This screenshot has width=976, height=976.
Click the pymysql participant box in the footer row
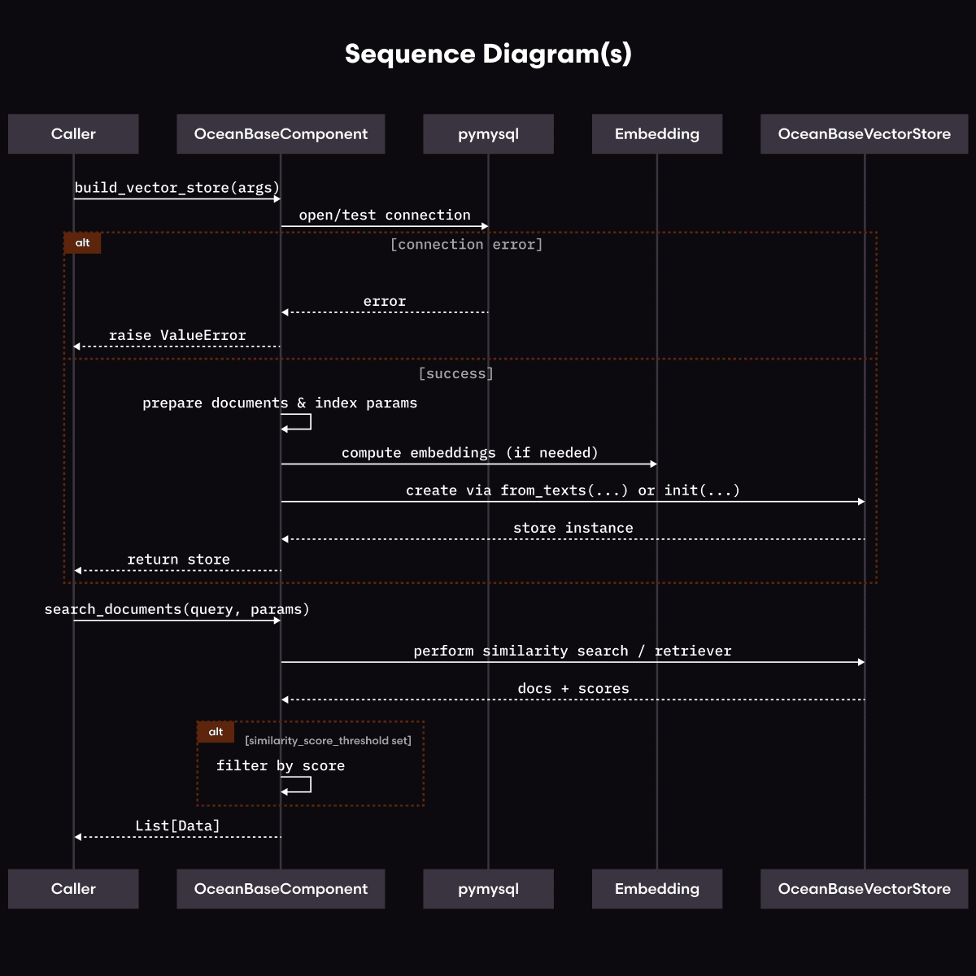click(488, 889)
